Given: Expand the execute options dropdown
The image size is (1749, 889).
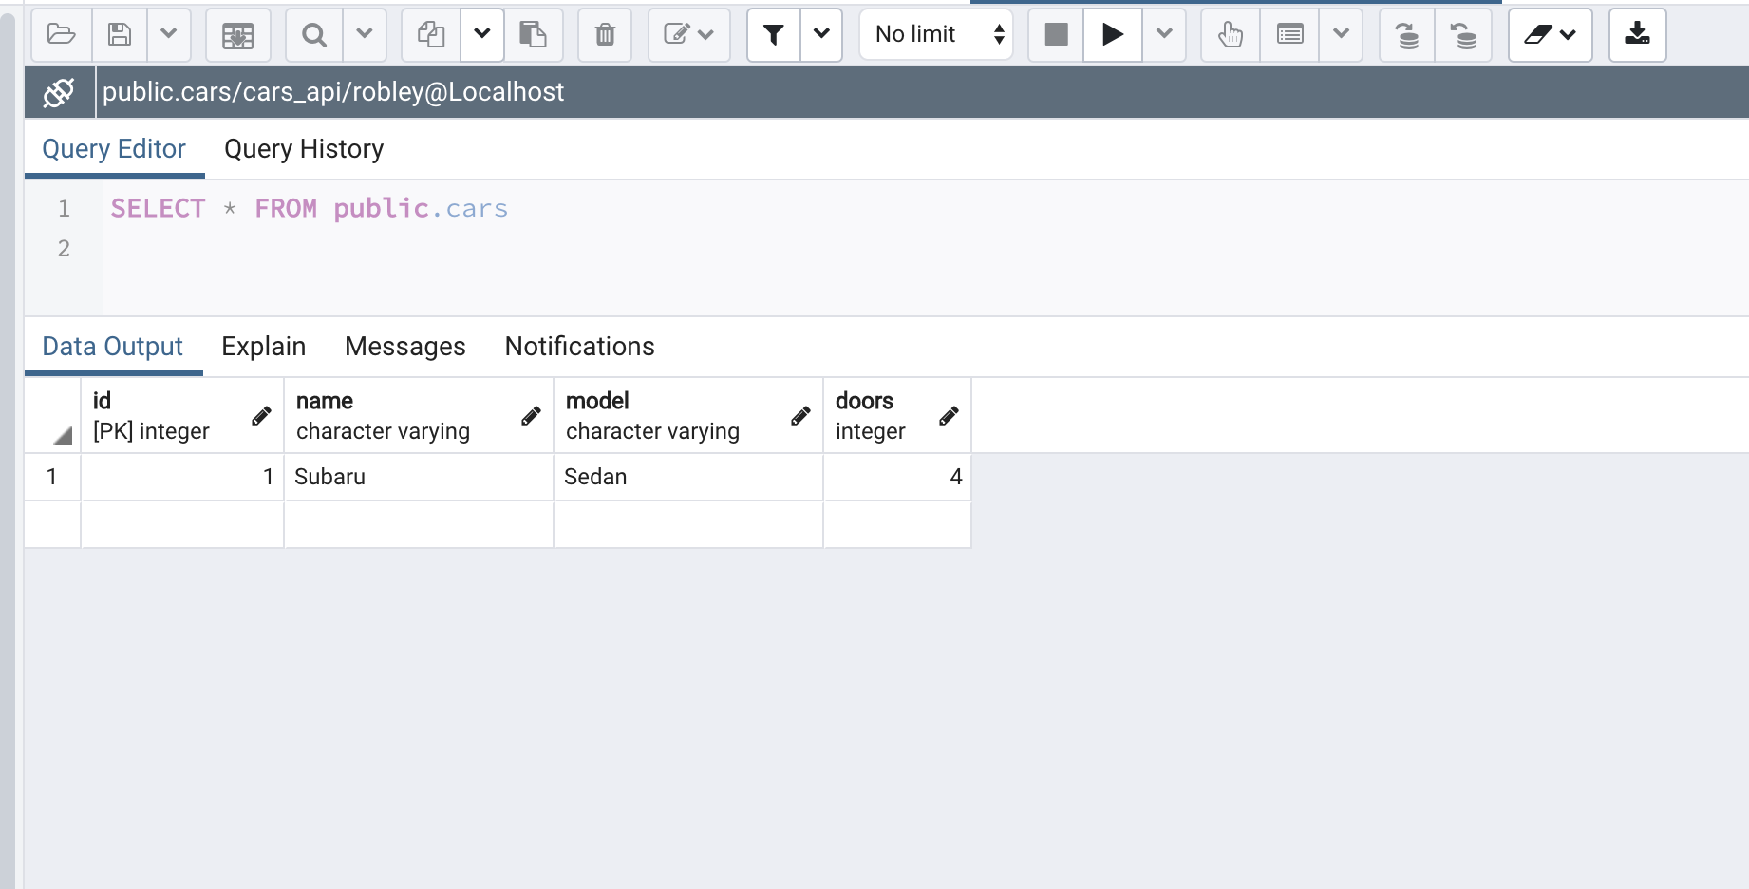Looking at the screenshot, I should pyautogui.click(x=1164, y=34).
